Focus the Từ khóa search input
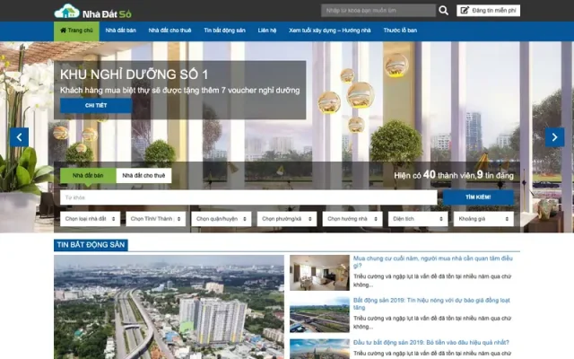The image size is (574, 359). (x=248, y=197)
